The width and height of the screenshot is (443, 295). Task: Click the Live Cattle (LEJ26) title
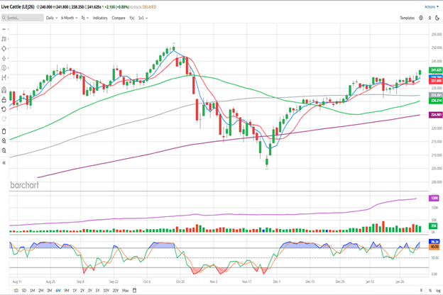pos(18,7)
